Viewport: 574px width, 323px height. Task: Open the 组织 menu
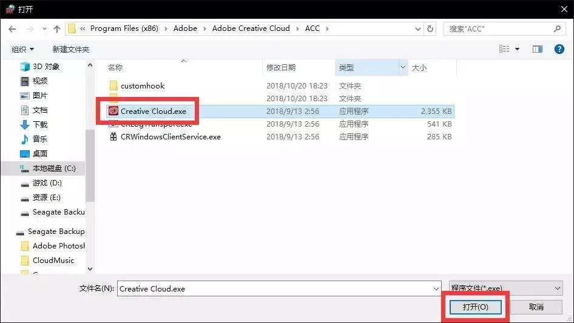point(22,49)
